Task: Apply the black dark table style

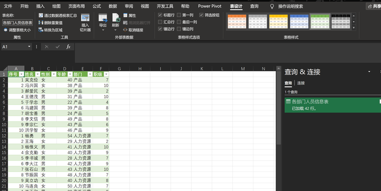Action: tap(341, 22)
